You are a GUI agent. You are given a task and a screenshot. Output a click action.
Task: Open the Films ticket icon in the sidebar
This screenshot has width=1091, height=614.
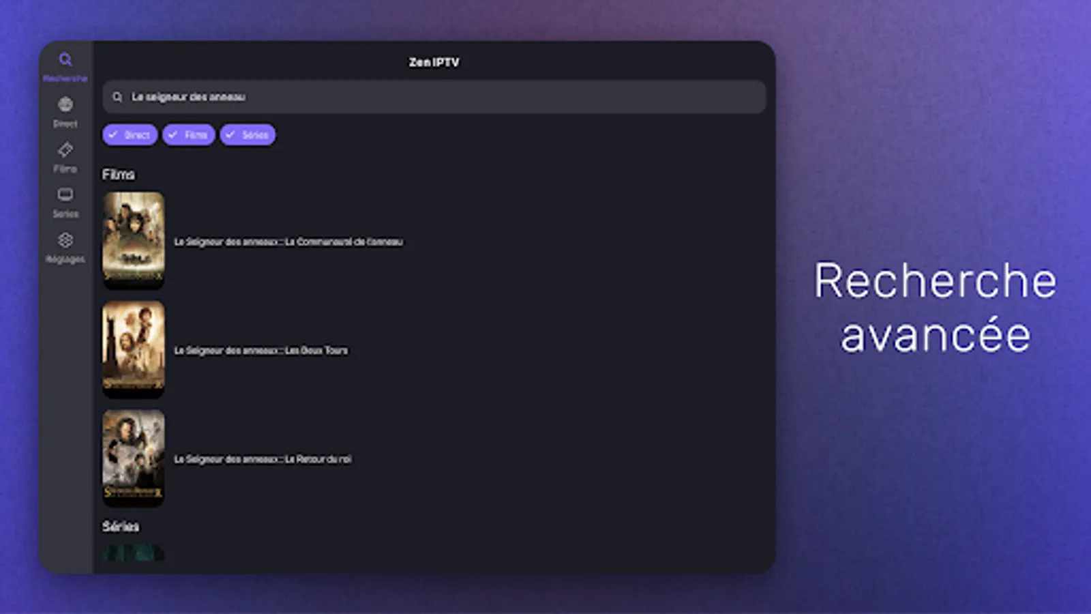click(x=65, y=149)
